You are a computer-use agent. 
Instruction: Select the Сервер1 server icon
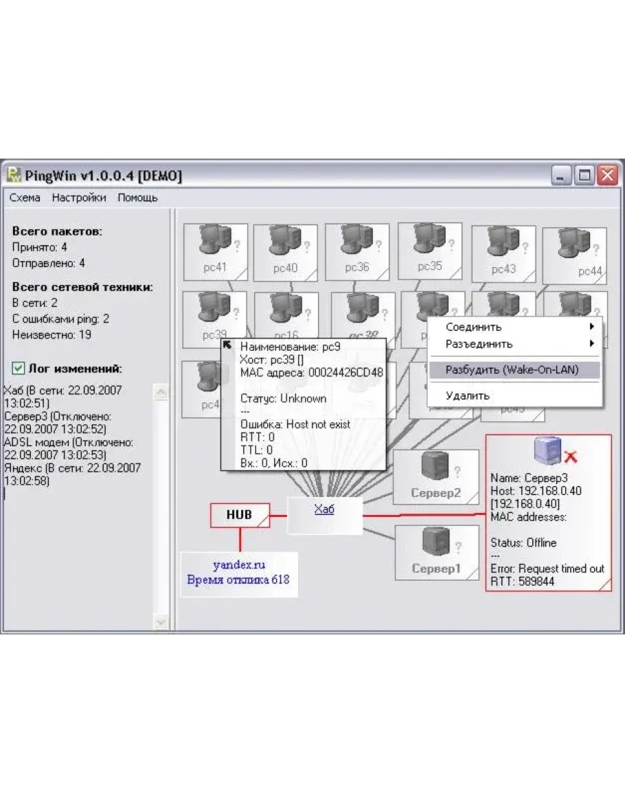435,544
